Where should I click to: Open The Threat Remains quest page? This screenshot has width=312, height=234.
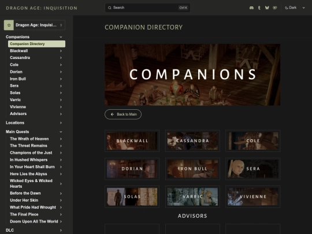click(36, 146)
